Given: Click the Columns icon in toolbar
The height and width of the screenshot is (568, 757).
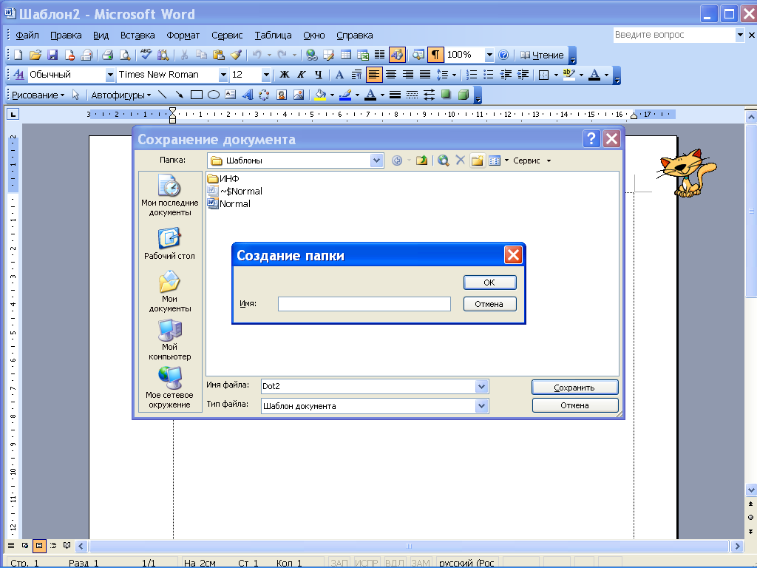Looking at the screenshot, I should [380, 55].
